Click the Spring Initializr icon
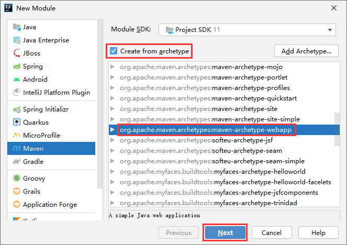The width and height of the screenshot is (347, 245). [x=17, y=109]
